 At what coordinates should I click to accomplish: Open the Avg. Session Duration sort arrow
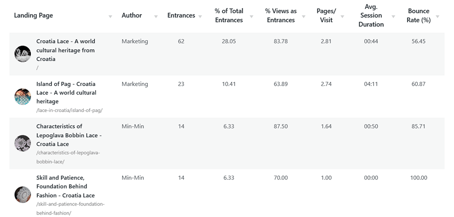(393, 17)
